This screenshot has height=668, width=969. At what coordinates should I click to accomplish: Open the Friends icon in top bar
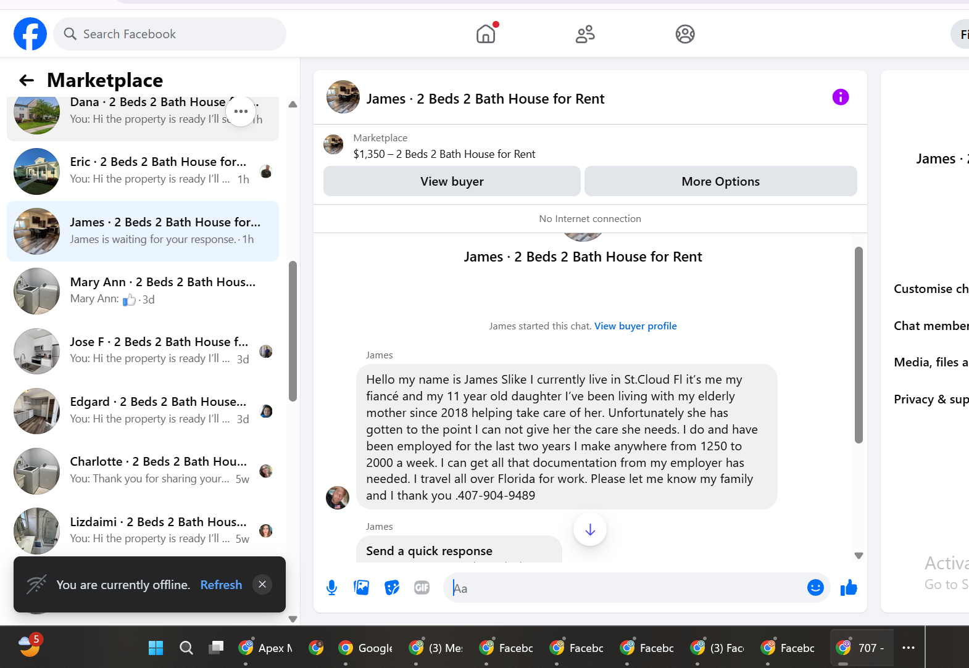pos(585,34)
